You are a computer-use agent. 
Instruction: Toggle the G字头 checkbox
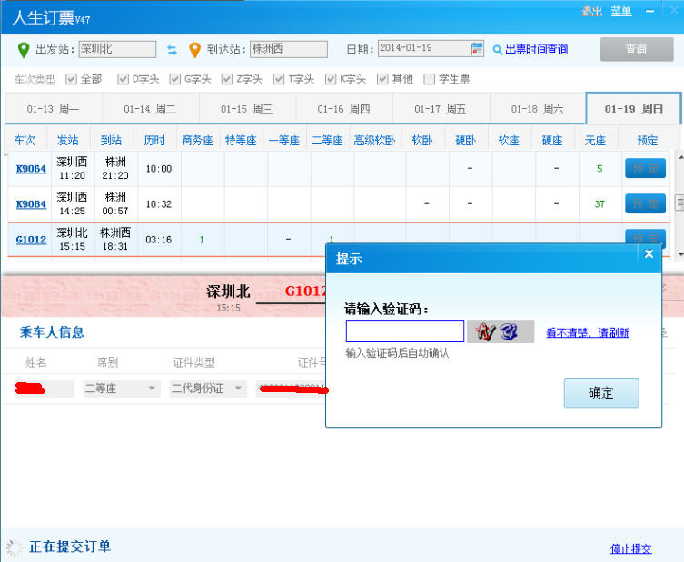point(175,79)
